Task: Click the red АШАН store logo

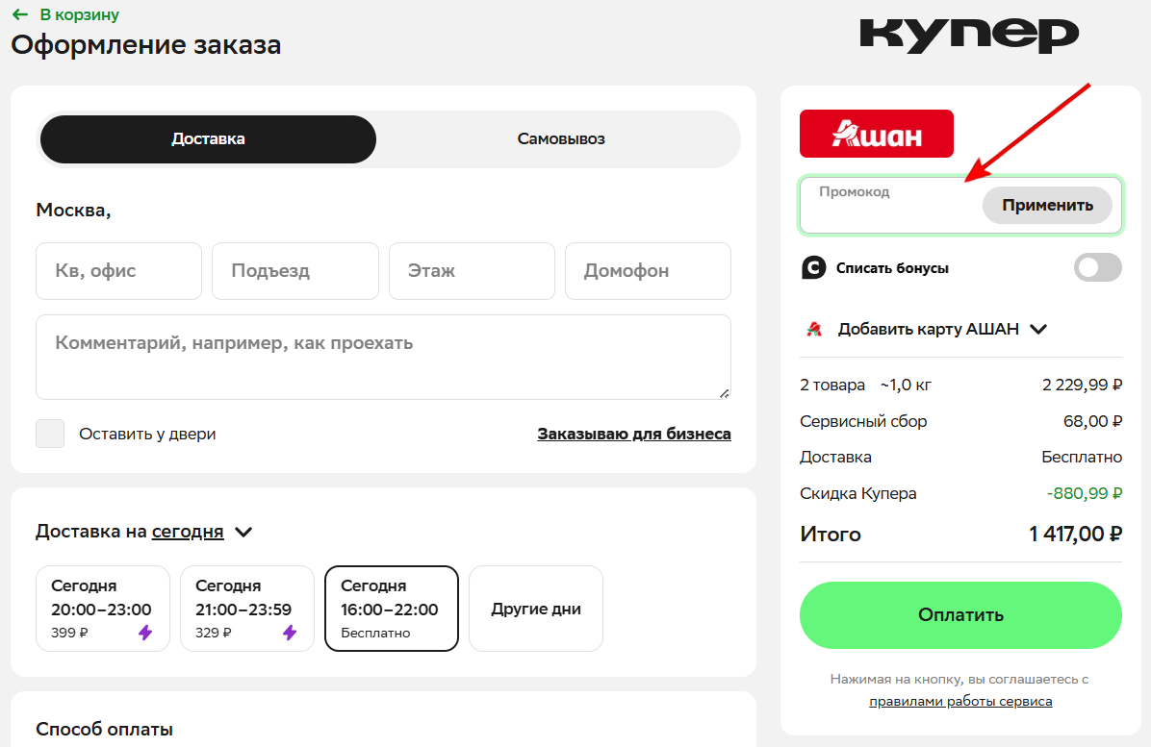Action: 876,134
